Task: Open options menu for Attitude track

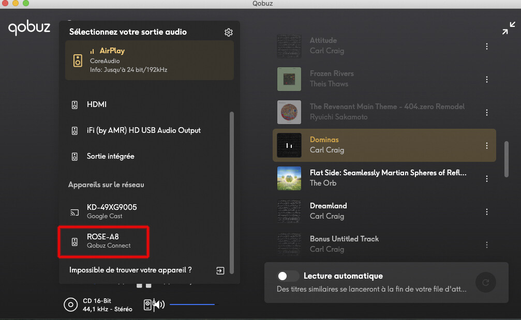Action: [x=487, y=47]
